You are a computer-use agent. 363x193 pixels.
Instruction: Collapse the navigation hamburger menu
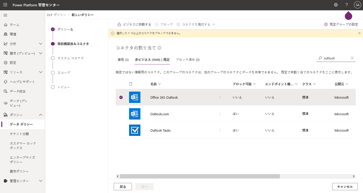pos(5,15)
